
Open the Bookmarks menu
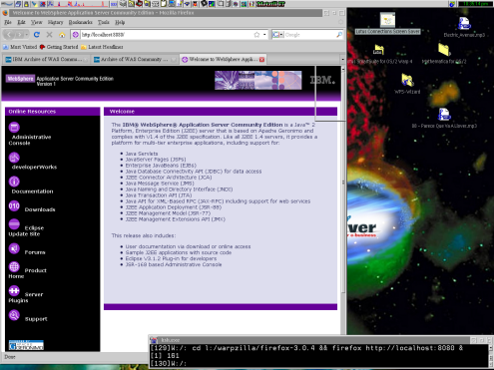click(80, 22)
